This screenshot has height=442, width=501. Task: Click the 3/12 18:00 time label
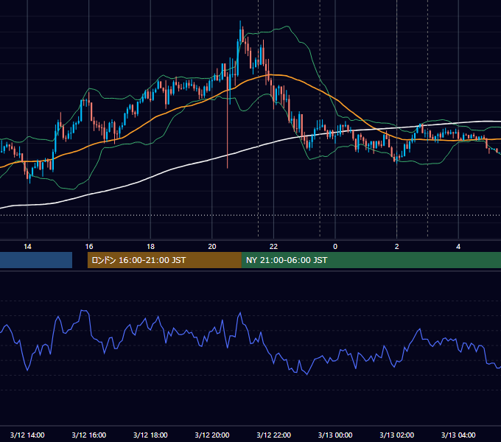point(150,435)
